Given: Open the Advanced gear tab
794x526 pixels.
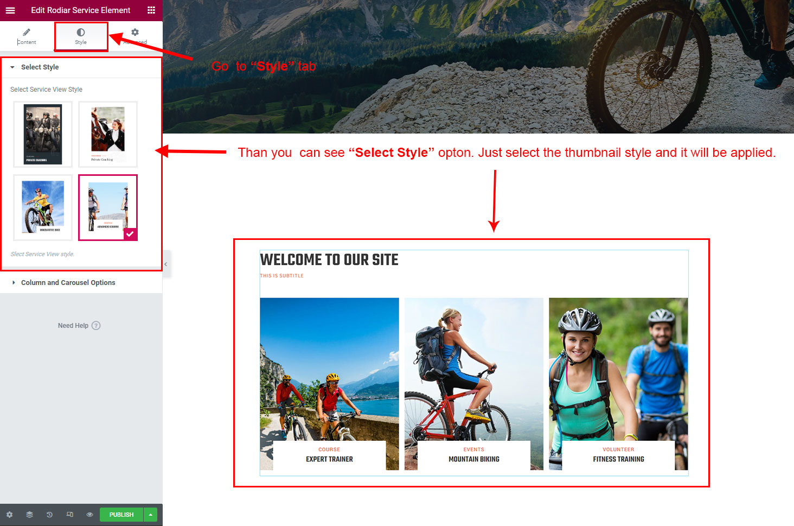Looking at the screenshot, I should pyautogui.click(x=135, y=36).
